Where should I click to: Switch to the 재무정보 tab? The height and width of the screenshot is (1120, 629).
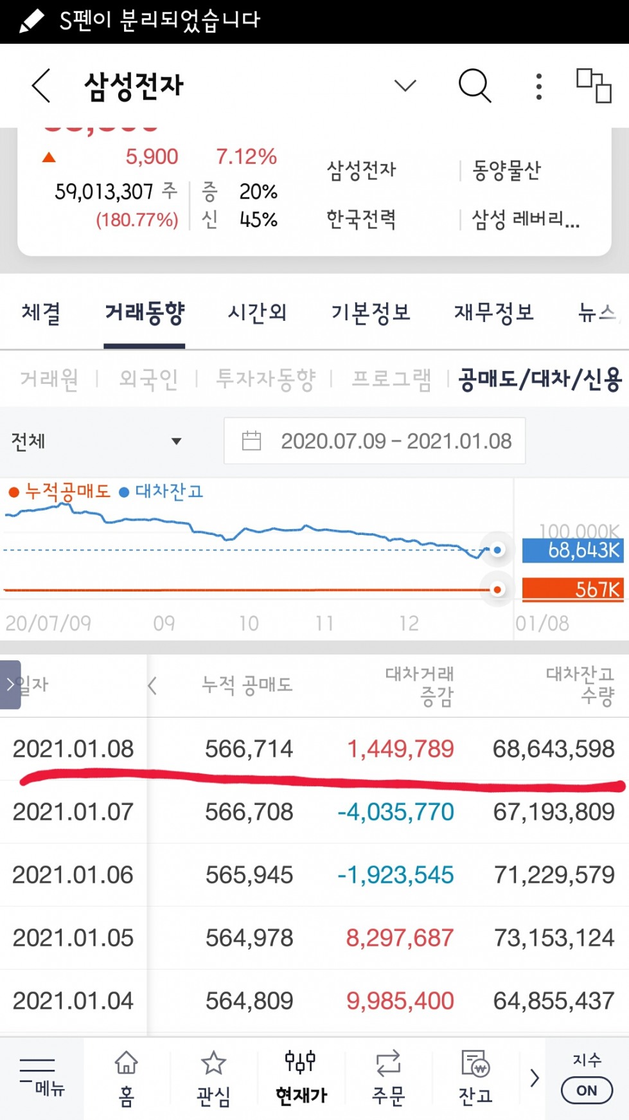point(494,313)
